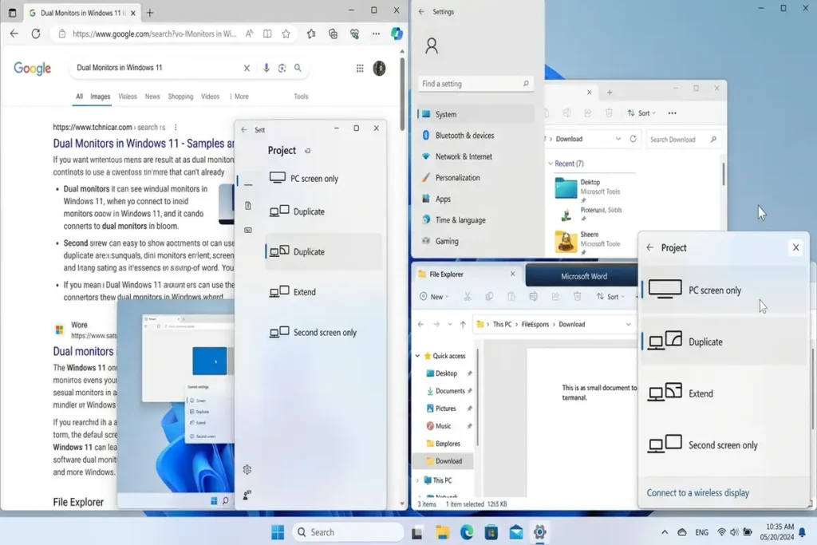817x545 pixels.
Task: Choose Duplicate in the panel with Connect link
Action: click(x=723, y=342)
